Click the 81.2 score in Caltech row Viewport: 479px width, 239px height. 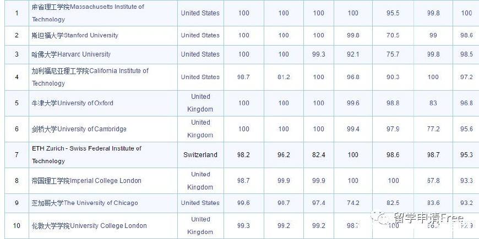pos(284,77)
